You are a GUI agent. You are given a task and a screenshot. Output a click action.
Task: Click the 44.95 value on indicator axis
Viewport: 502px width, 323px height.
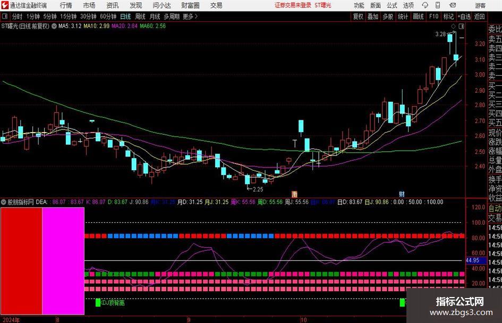pos(473,260)
